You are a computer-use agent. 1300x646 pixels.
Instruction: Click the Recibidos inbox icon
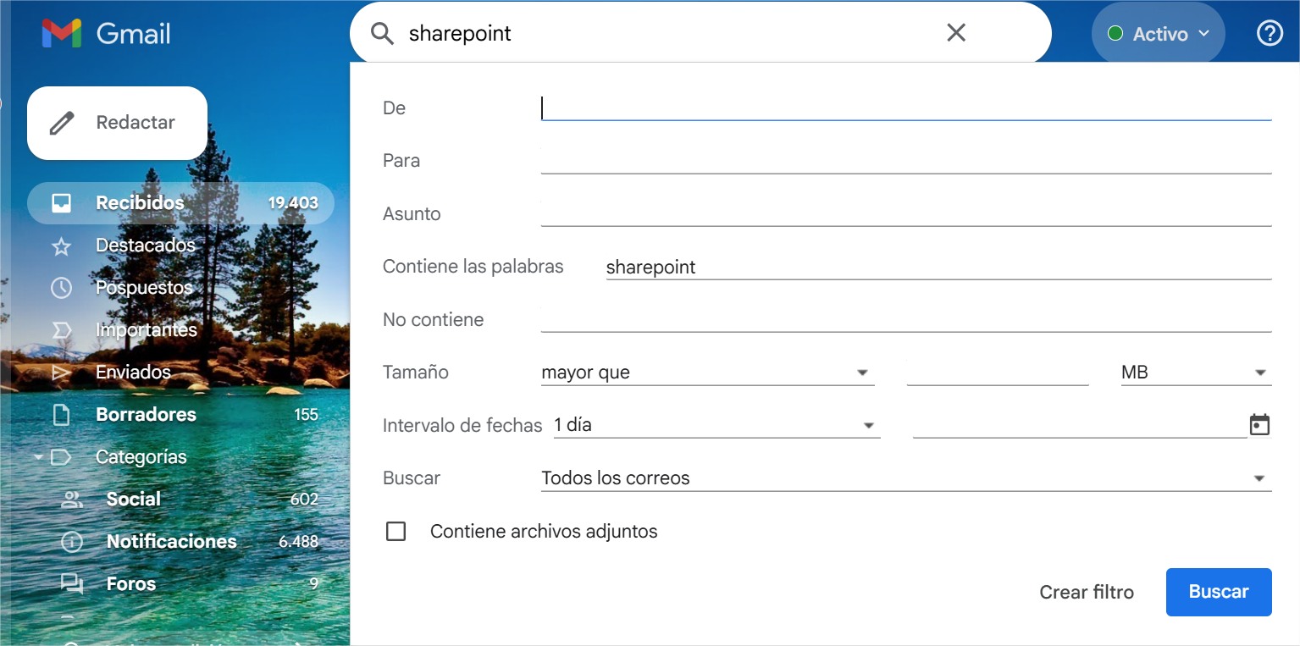[61, 203]
